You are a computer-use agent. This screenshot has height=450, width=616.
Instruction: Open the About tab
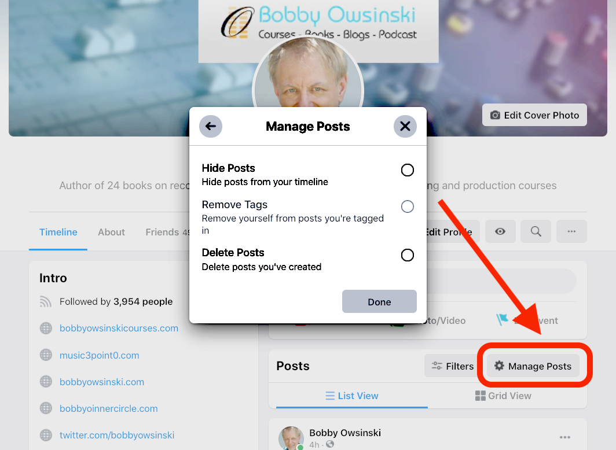[111, 232]
